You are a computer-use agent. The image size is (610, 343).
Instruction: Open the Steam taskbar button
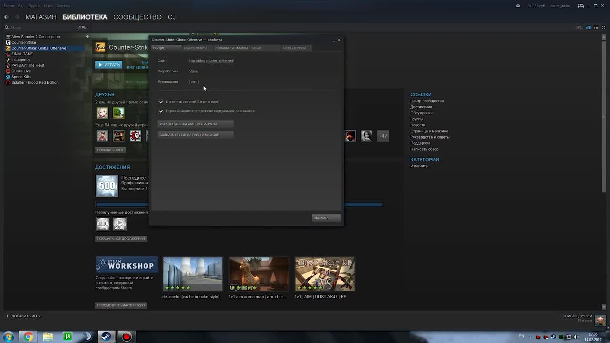click(x=107, y=337)
